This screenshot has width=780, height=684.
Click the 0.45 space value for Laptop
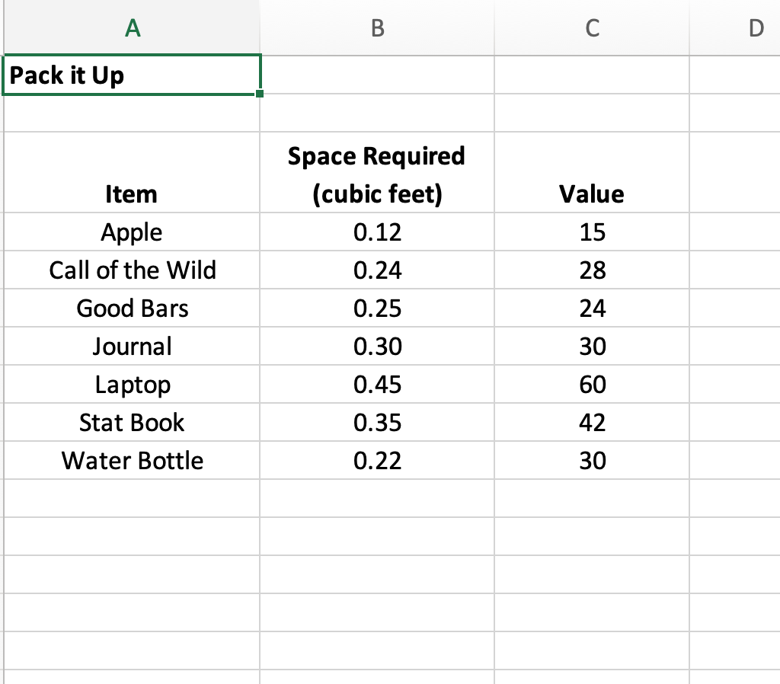tap(377, 384)
